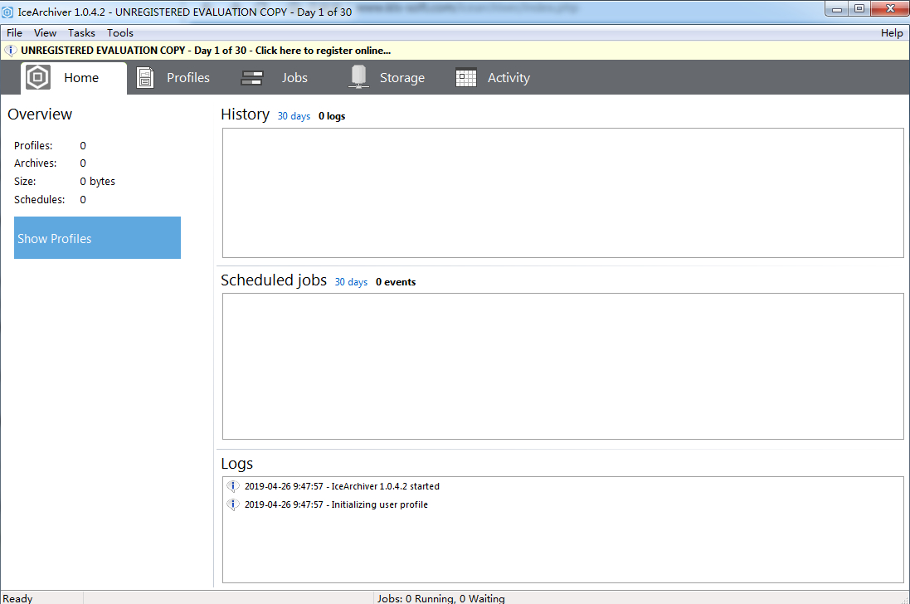Open the Tasks menu
Image resolution: width=910 pixels, height=604 pixels.
(x=81, y=33)
